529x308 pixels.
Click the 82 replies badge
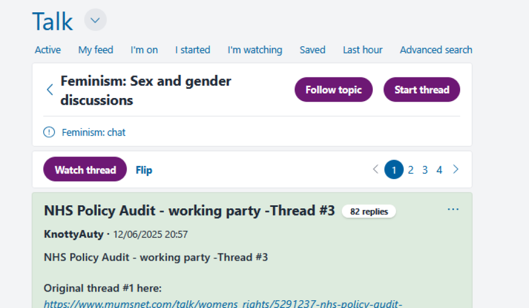click(x=369, y=211)
